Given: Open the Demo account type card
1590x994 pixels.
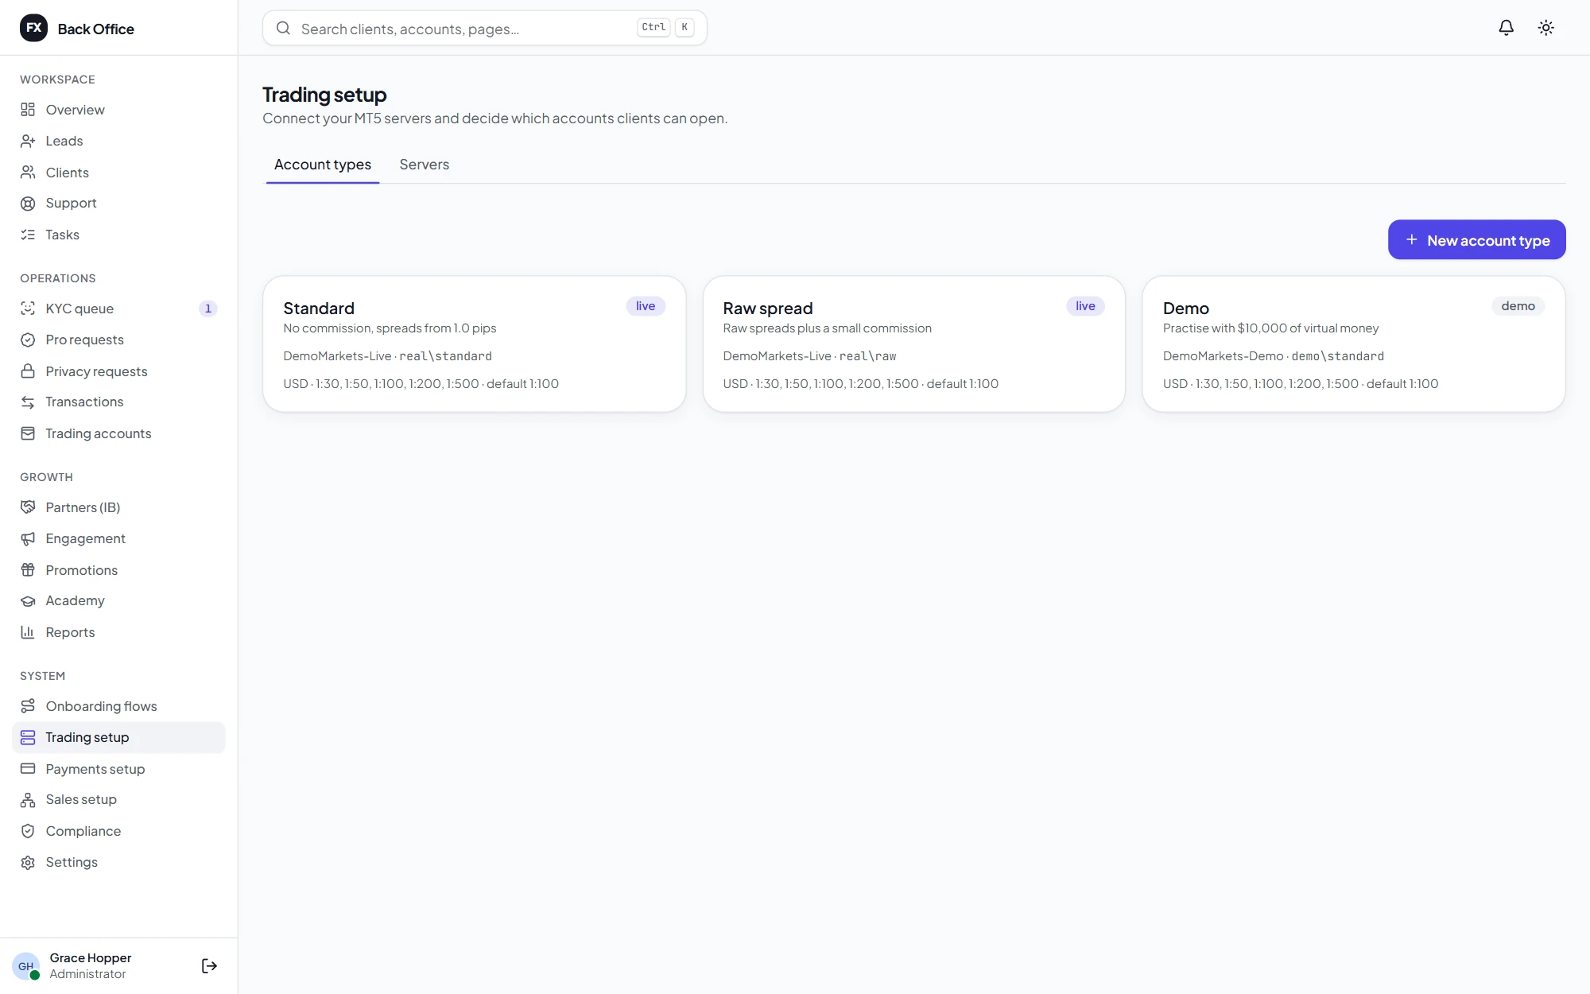Looking at the screenshot, I should (1353, 344).
